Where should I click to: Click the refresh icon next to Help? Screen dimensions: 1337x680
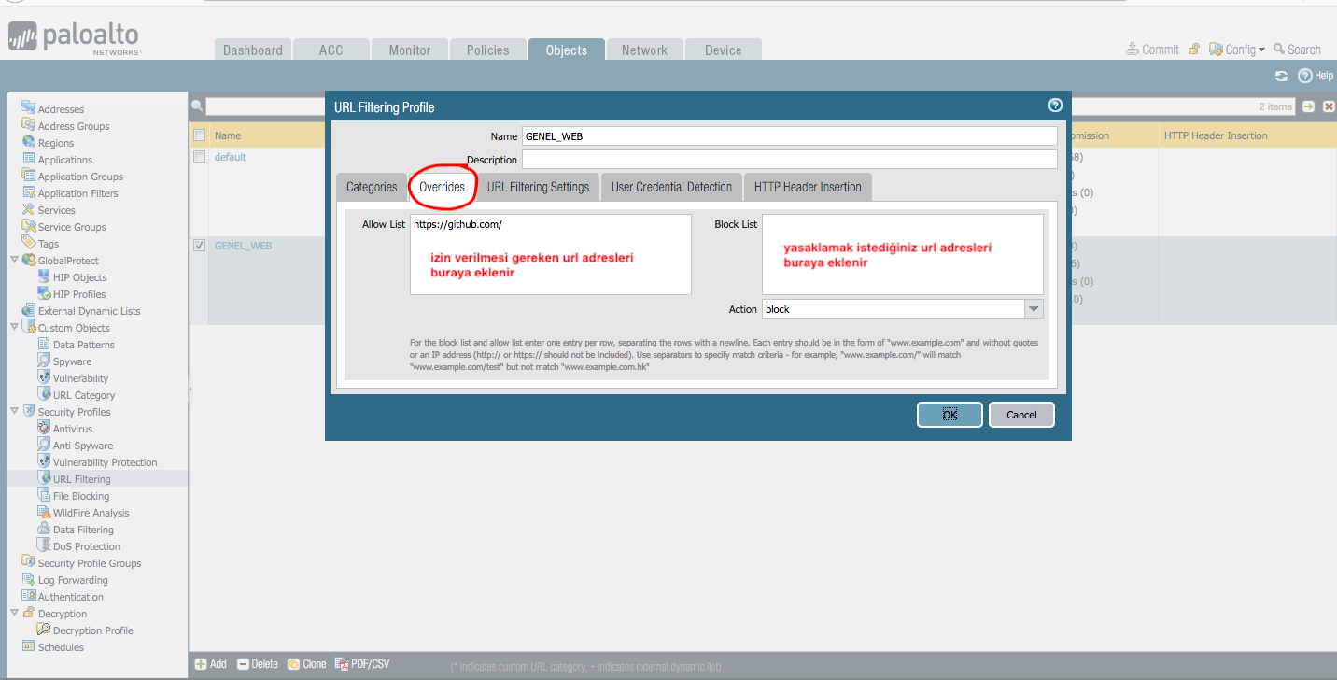pos(1282,76)
